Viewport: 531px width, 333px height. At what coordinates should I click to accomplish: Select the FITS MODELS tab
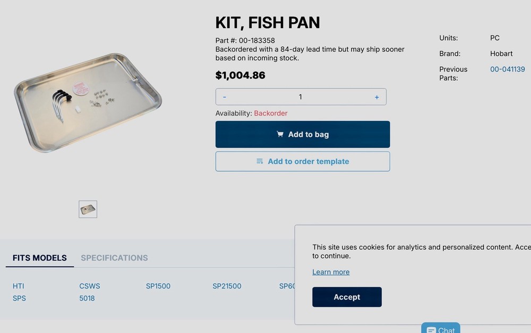coord(39,258)
